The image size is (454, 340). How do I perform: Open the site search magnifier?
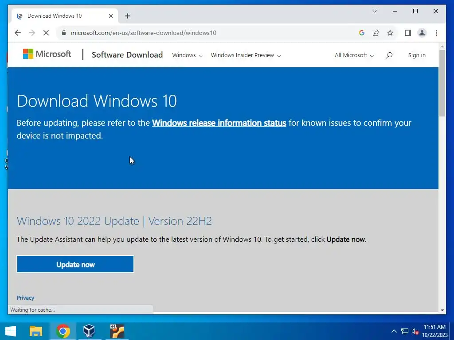coord(389,55)
